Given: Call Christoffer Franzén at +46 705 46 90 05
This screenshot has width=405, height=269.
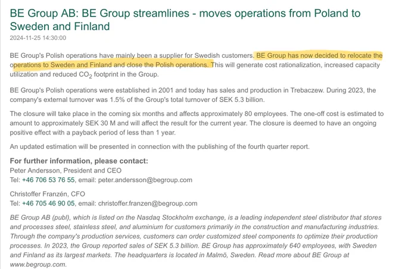Looking at the screenshot, I should 48,204.
